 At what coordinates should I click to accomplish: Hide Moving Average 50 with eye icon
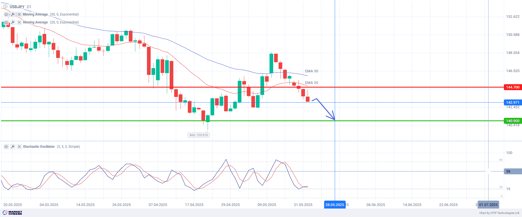click(x=6, y=14)
